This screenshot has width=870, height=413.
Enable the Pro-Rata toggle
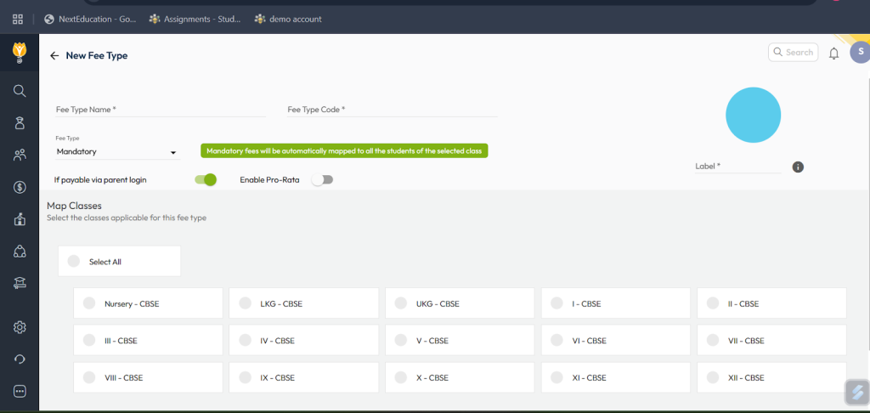[322, 179]
